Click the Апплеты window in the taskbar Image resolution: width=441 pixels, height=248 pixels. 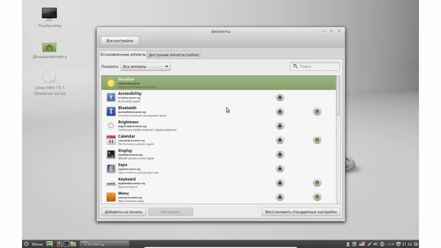tap(105, 244)
